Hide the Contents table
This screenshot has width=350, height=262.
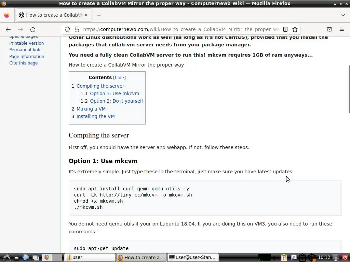click(x=119, y=77)
